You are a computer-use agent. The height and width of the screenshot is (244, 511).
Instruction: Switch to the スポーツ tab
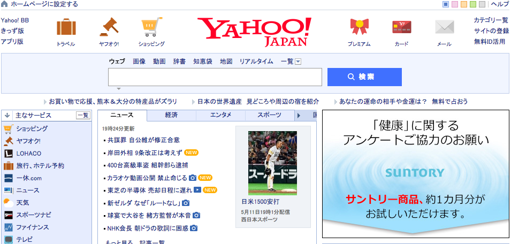click(x=269, y=115)
